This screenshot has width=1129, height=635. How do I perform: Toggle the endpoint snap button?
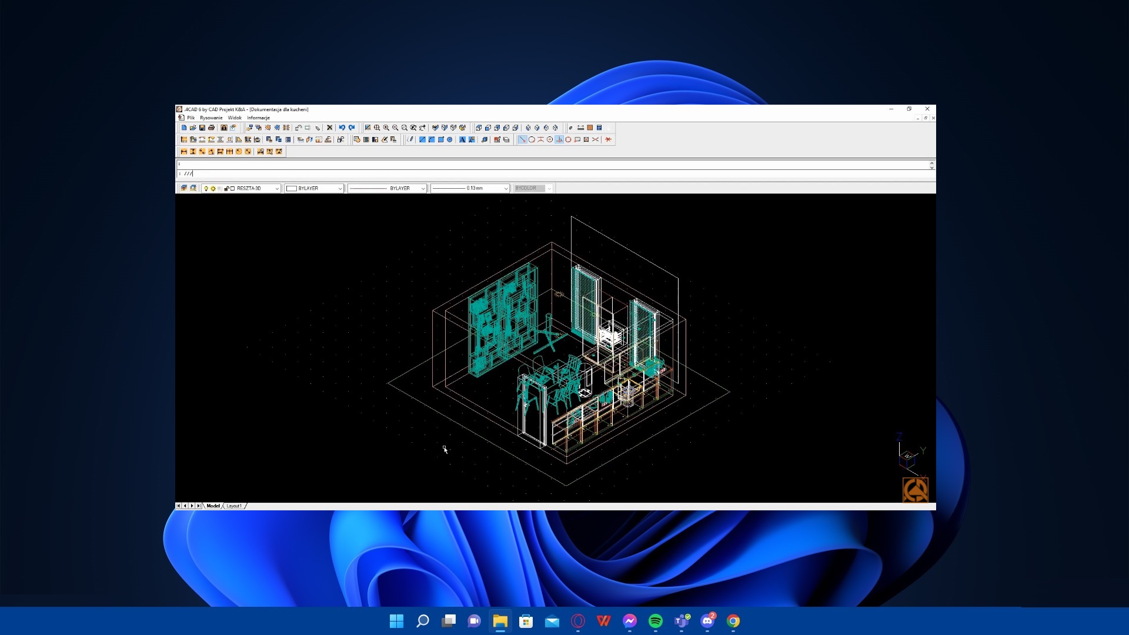point(522,140)
